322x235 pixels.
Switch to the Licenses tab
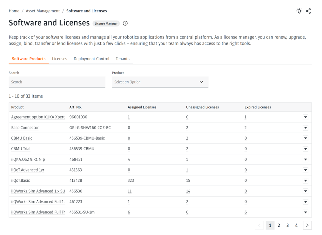click(x=60, y=59)
